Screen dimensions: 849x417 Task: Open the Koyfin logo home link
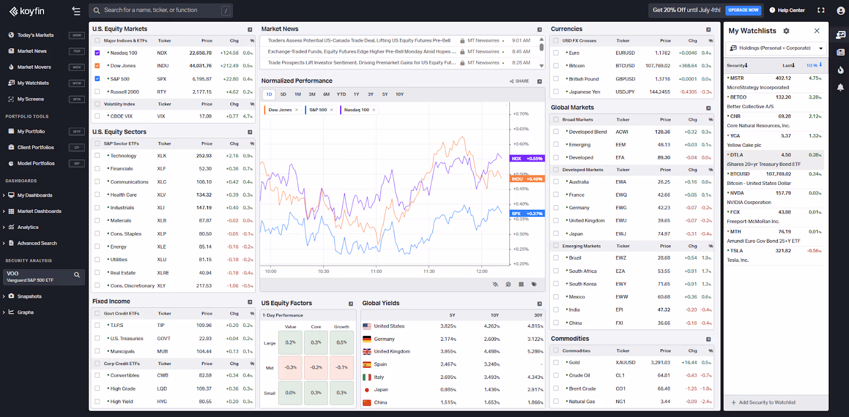point(27,11)
